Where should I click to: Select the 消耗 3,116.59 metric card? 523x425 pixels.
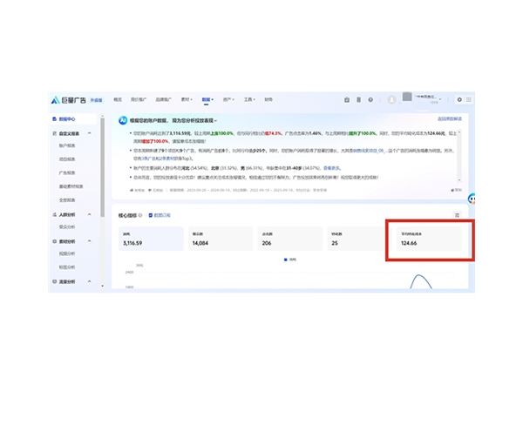tap(151, 239)
